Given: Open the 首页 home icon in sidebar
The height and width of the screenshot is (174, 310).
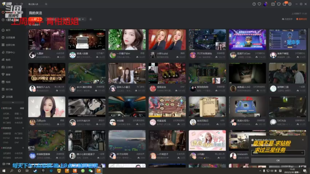Looking at the screenshot, I should (x=3, y=30).
